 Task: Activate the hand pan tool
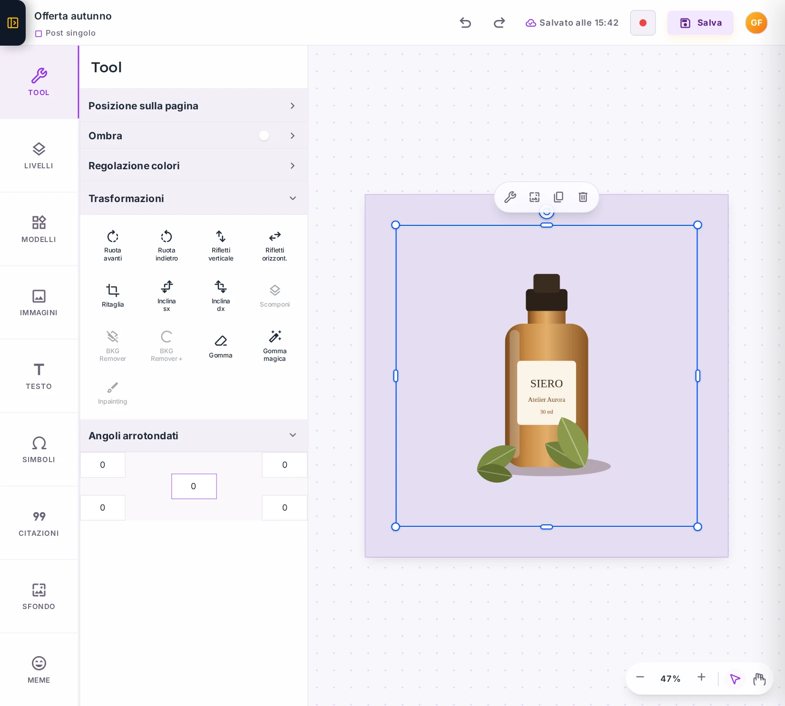759,679
